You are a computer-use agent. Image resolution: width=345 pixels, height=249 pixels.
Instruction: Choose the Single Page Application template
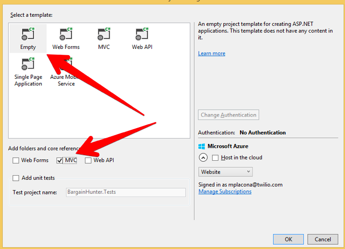click(x=28, y=72)
